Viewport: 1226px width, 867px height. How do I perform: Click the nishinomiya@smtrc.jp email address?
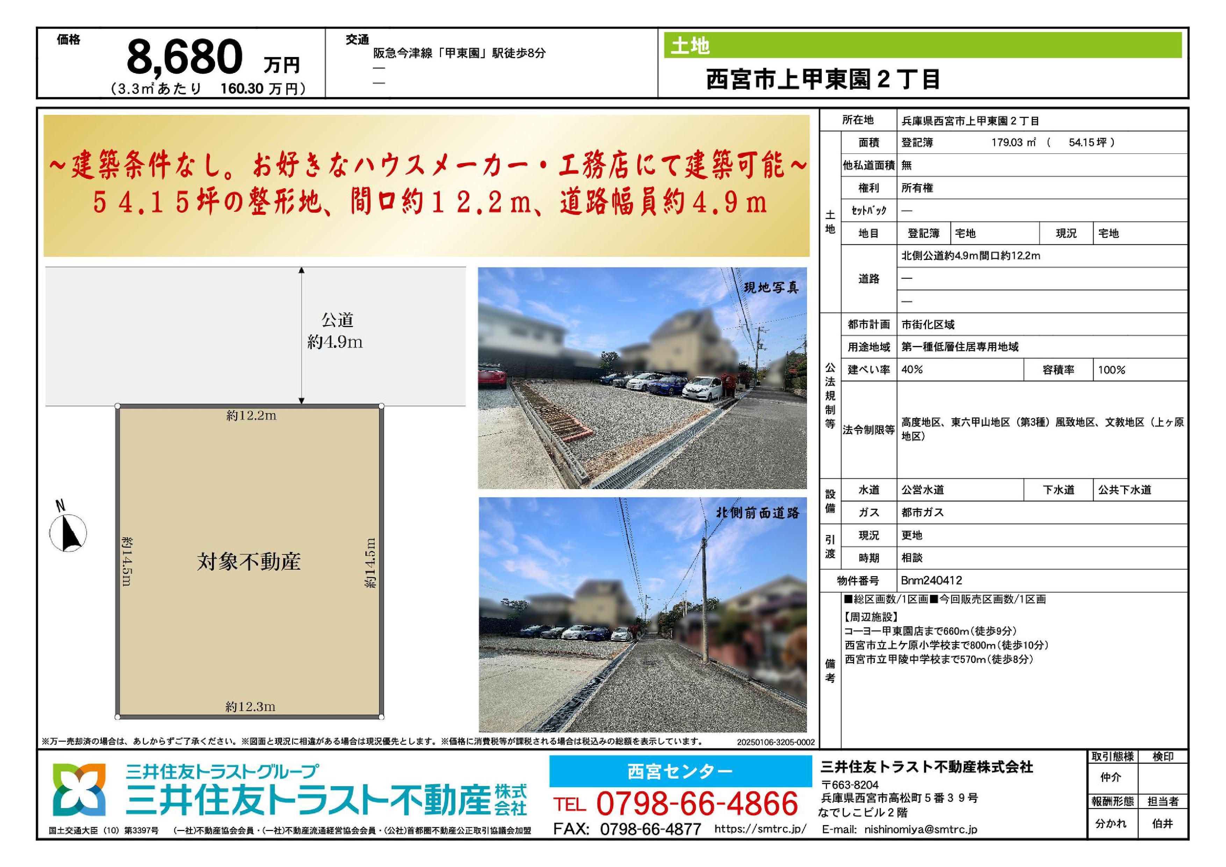click(921, 830)
